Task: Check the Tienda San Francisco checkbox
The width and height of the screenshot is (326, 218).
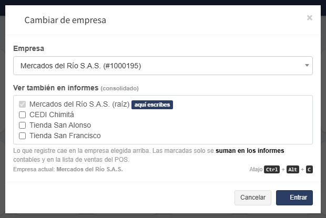Action: click(x=22, y=136)
